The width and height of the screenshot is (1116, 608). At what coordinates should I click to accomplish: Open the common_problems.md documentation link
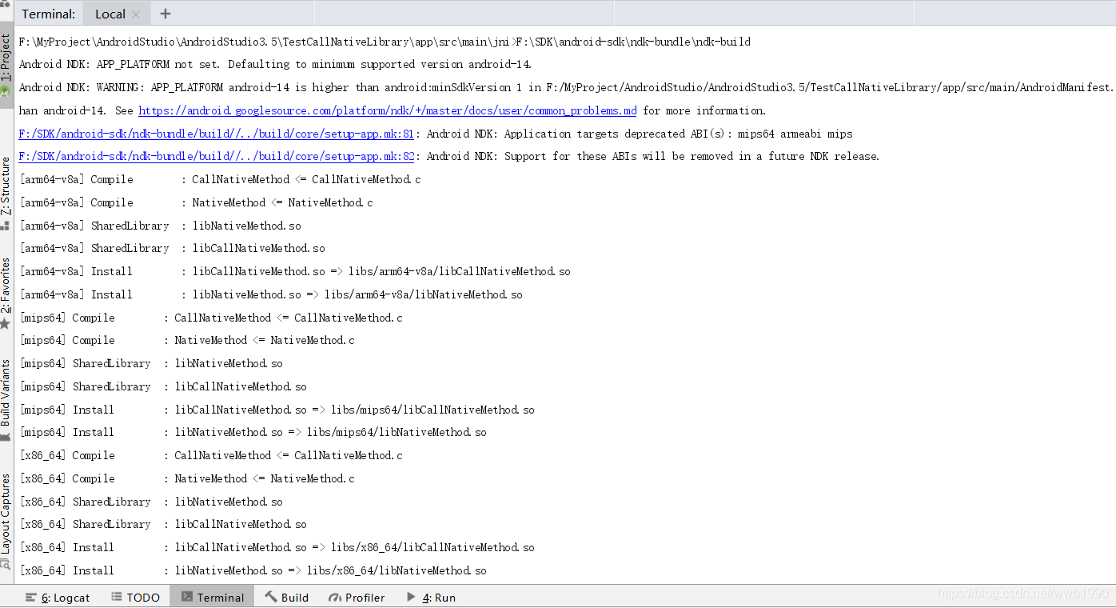click(x=388, y=110)
